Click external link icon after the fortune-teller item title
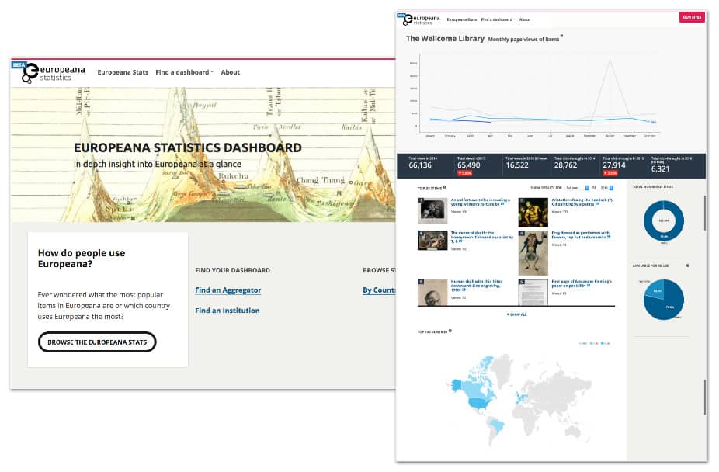Image resolution: width=719 pixels, height=472 pixels. [x=502, y=204]
